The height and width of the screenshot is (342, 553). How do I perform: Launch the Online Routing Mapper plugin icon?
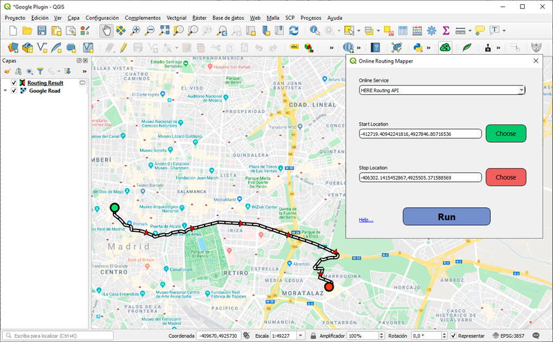445,47
